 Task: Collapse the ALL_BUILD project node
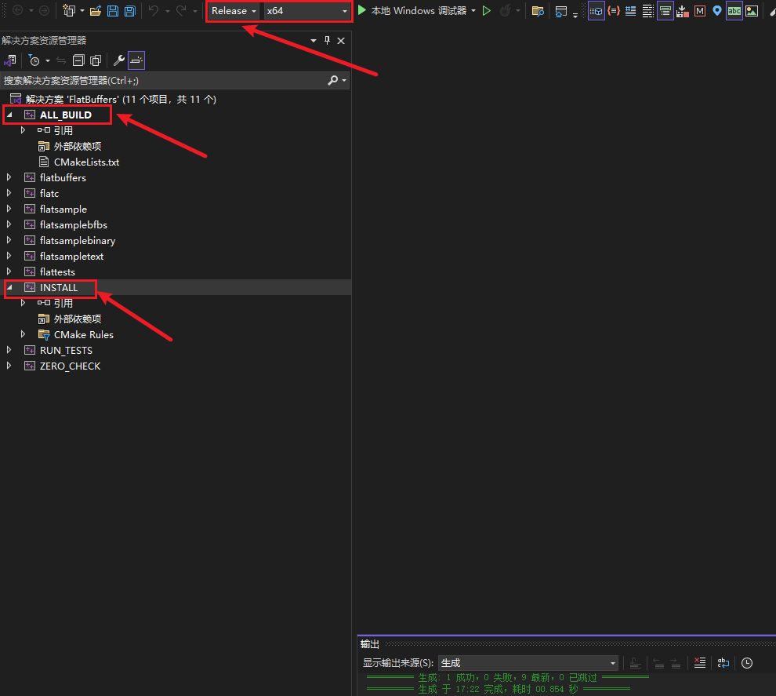[9, 115]
